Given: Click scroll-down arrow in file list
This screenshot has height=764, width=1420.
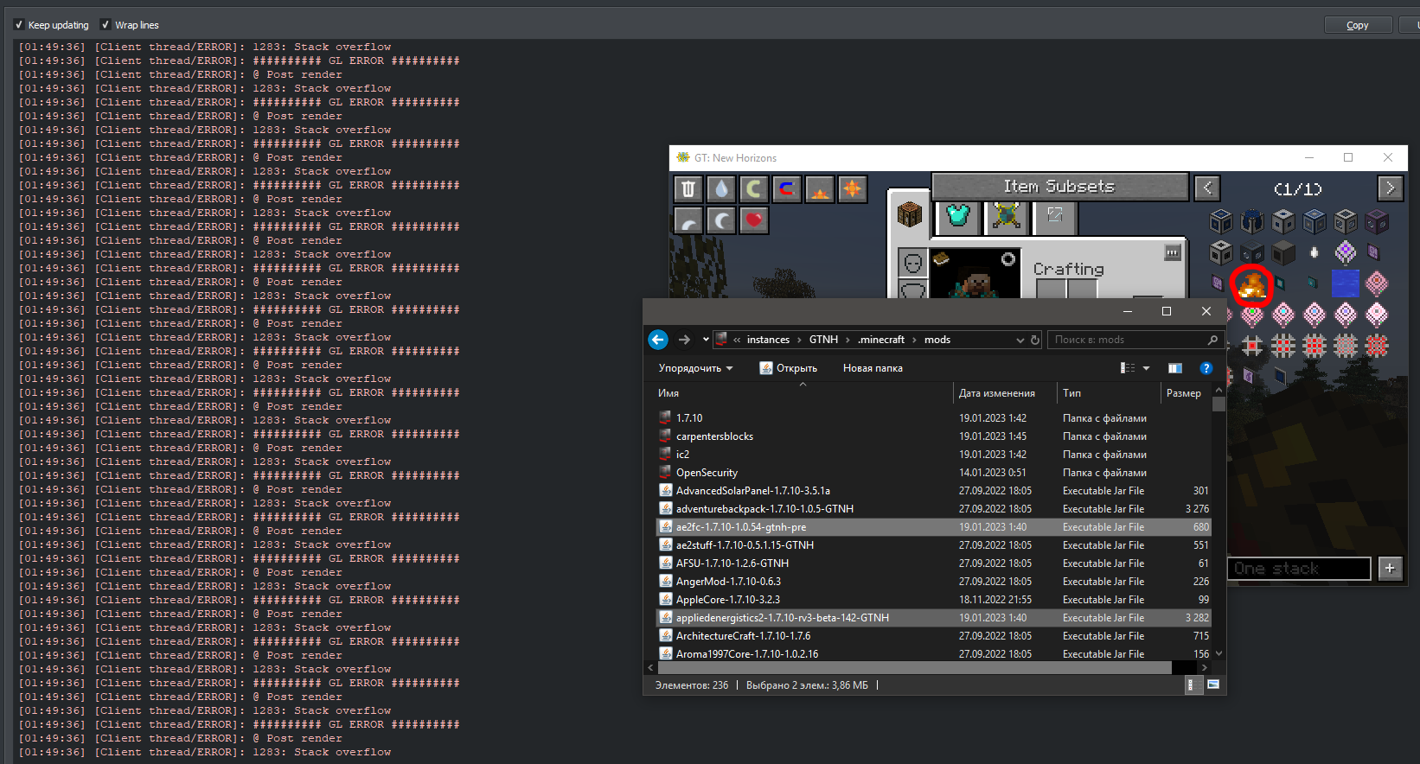Looking at the screenshot, I should pyautogui.click(x=1219, y=653).
